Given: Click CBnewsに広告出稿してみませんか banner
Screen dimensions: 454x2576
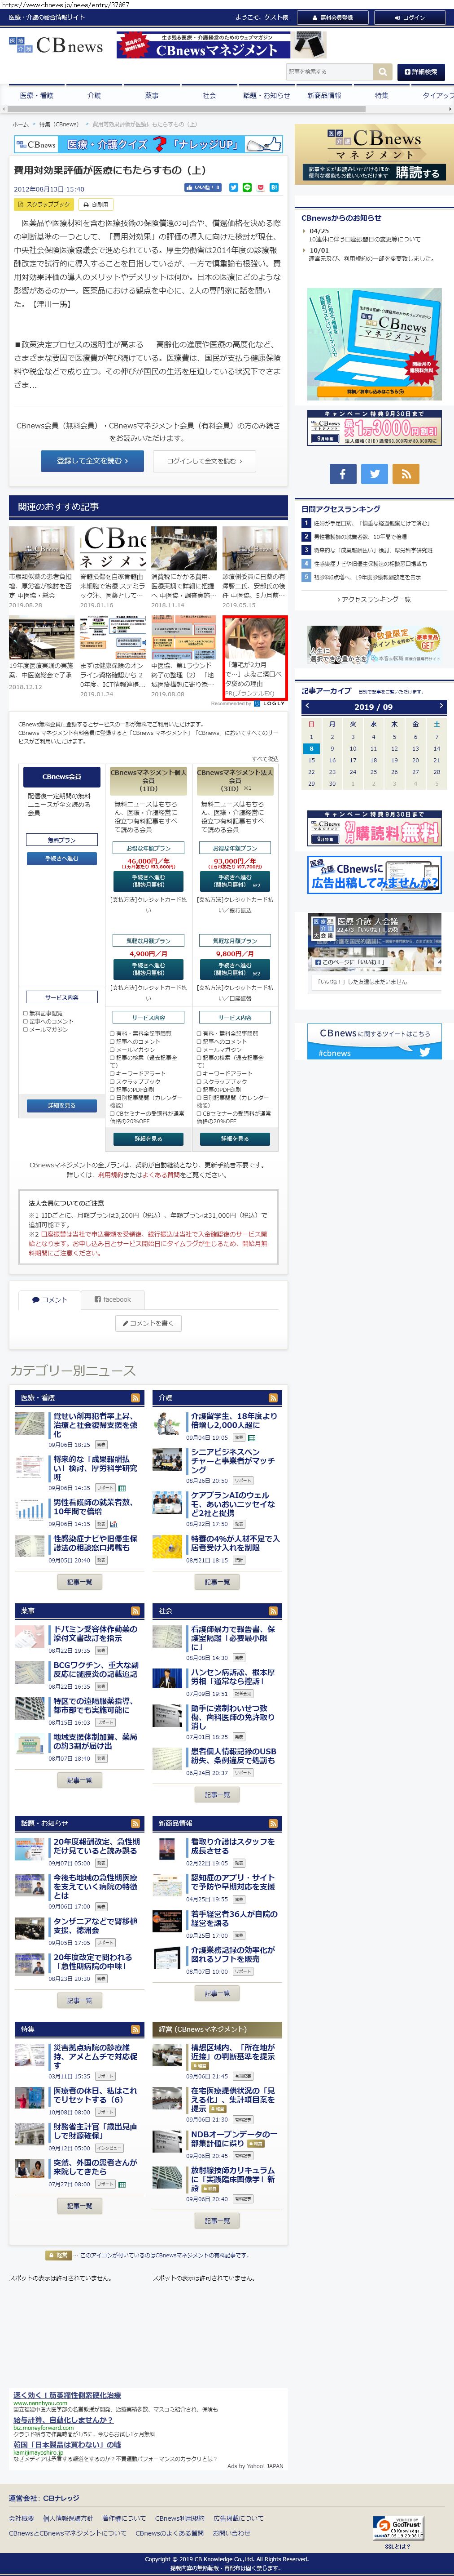Looking at the screenshot, I should point(374,875).
